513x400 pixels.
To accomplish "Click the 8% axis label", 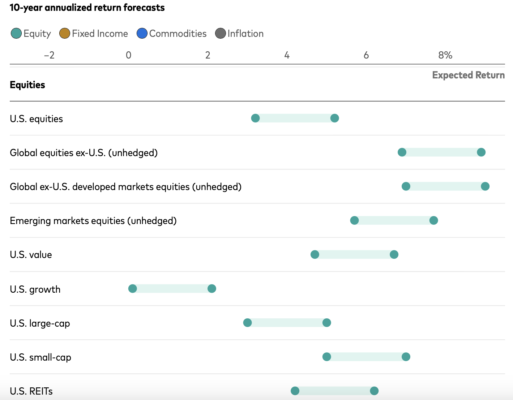I will tap(445, 55).
